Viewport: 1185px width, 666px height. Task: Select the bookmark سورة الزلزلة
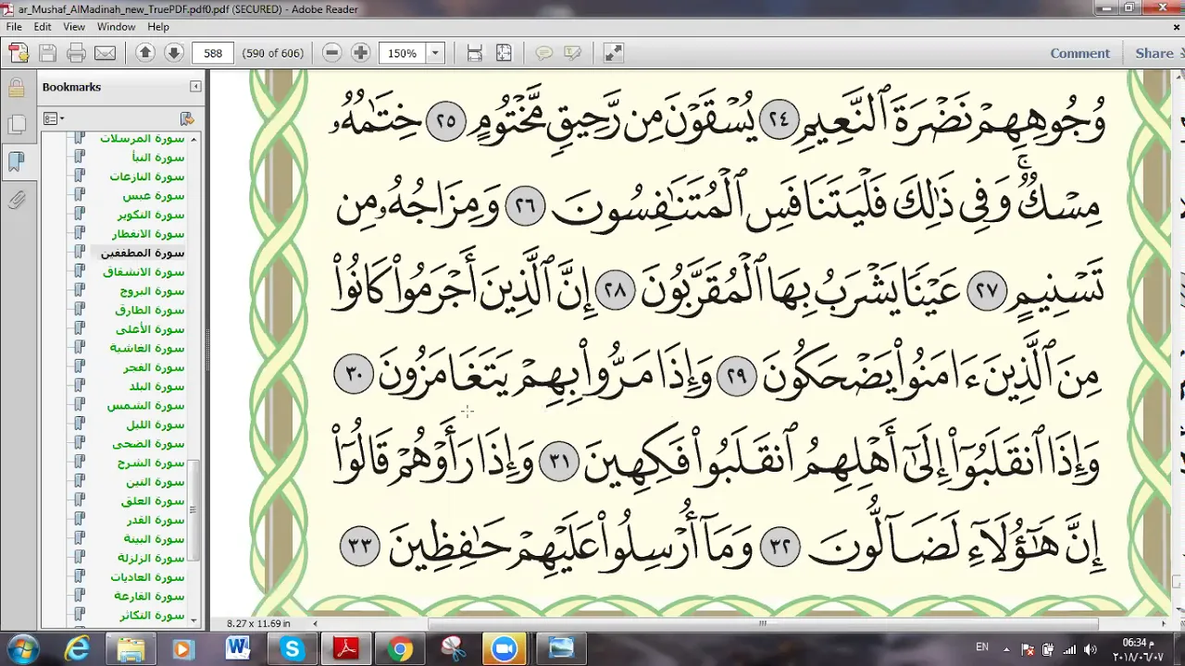click(x=151, y=559)
